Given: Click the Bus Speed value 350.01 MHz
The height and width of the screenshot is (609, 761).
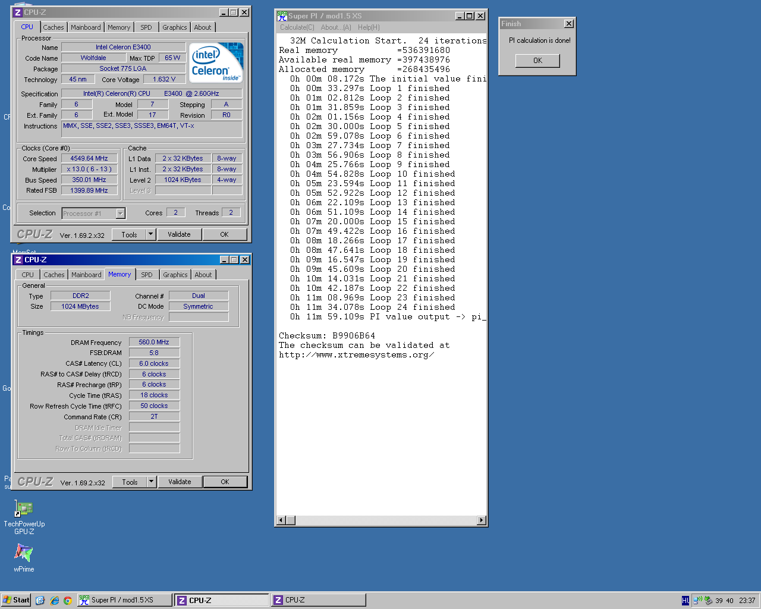Looking at the screenshot, I should (89, 180).
